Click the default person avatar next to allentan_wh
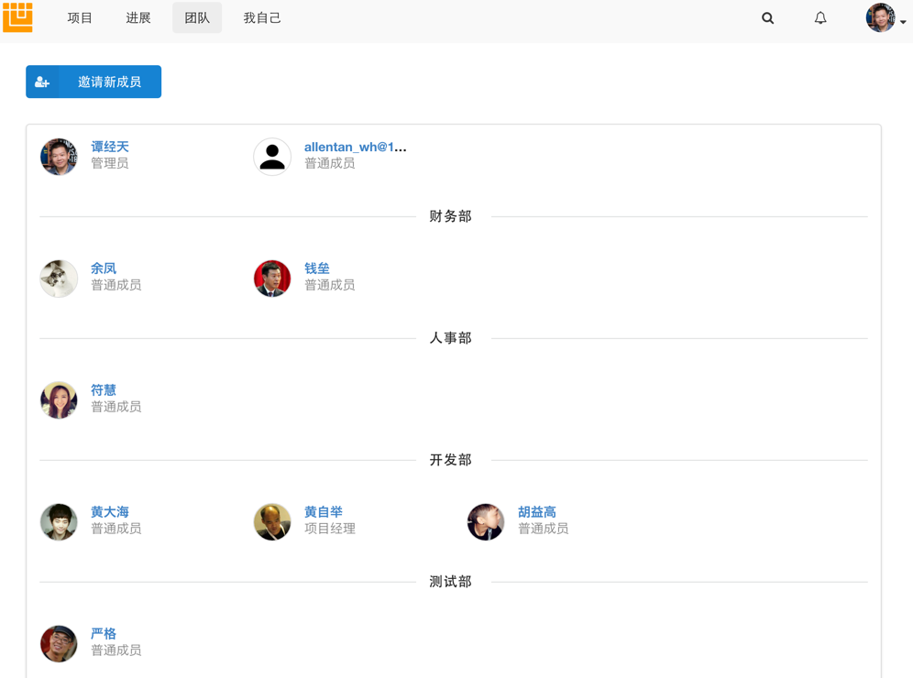 [272, 156]
